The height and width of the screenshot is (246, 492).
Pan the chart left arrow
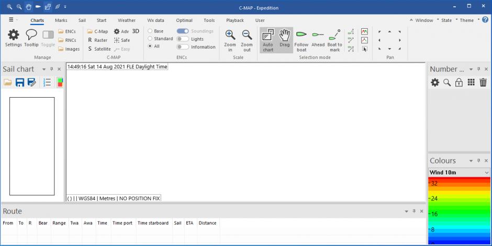379,40
